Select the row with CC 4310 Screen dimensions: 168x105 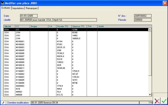(x=76, y=89)
